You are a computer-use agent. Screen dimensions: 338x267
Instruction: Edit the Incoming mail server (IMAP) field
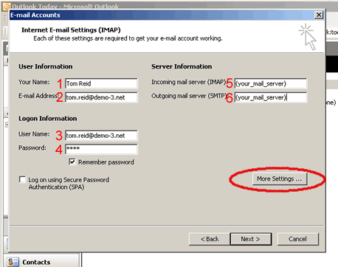click(271, 83)
